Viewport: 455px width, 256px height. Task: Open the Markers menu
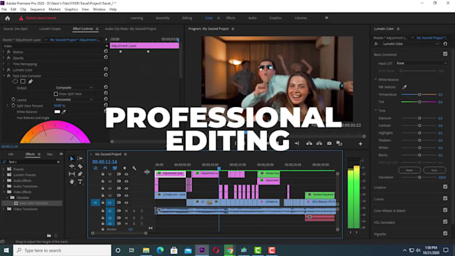[55, 9]
